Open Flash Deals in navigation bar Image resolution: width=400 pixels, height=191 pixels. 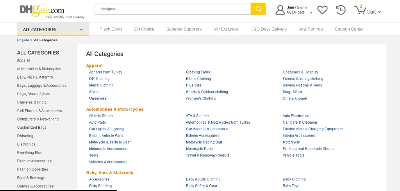(x=111, y=29)
